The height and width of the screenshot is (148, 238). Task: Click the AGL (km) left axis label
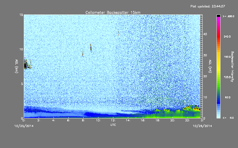click(x=17, y=66)
